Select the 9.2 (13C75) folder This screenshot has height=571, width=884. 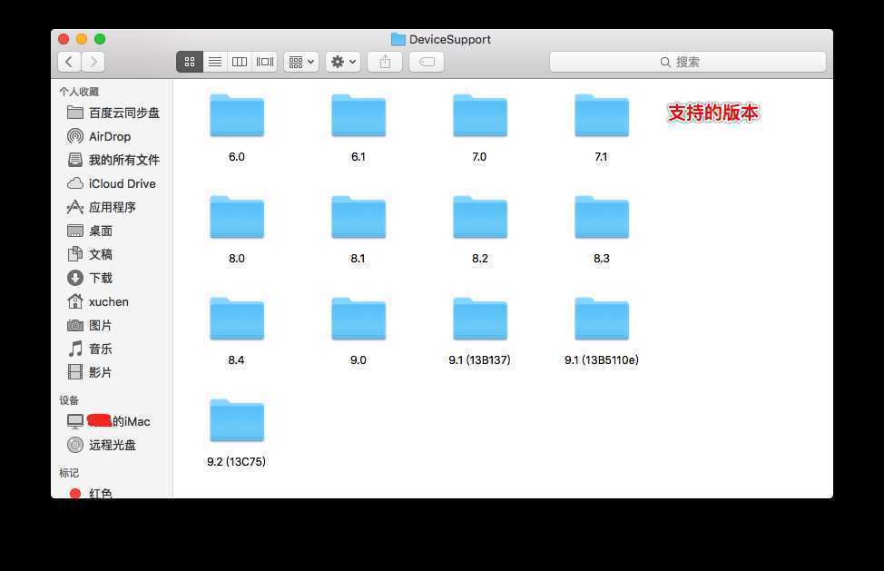237,420
